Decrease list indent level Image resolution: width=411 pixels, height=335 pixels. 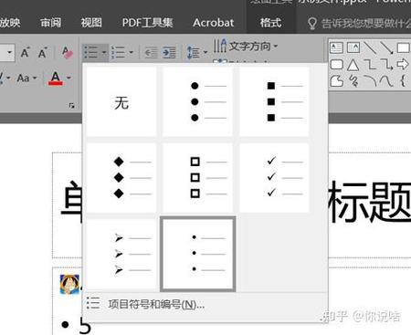coord(151,53)
